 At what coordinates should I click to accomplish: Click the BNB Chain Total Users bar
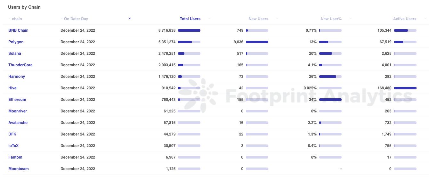click(189, 30)
